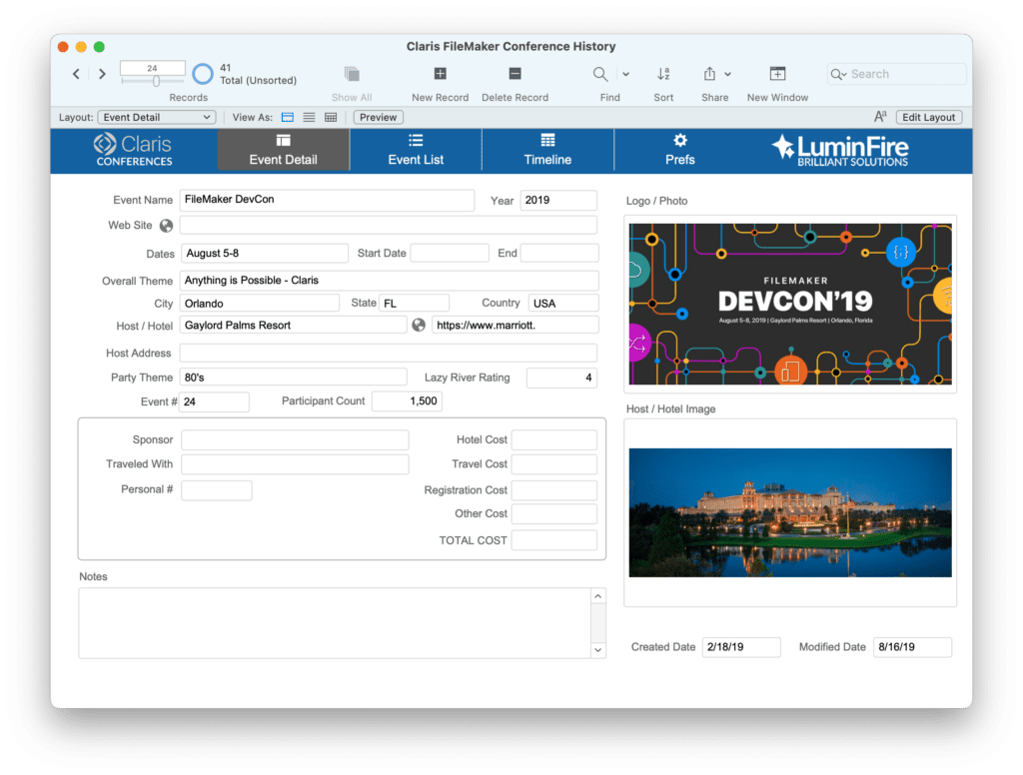The image size is (1023, 775).
Task: Switch to the Event List tab
Action: [x=416, y=150]
